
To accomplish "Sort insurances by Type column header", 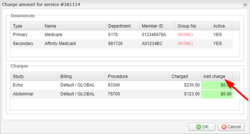I will (x=26, y=26).
